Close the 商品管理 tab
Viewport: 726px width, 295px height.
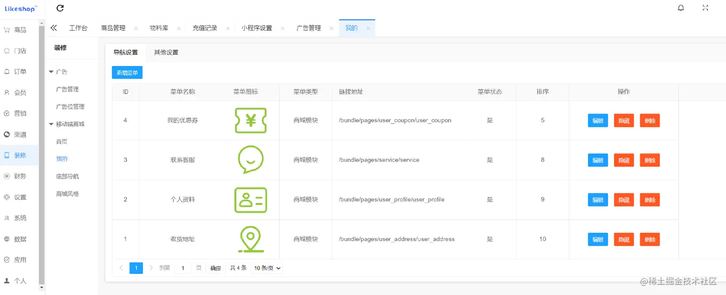[136, 28]
